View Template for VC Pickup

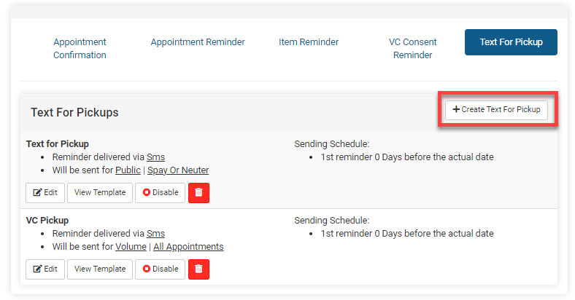(x=100, y=269)
